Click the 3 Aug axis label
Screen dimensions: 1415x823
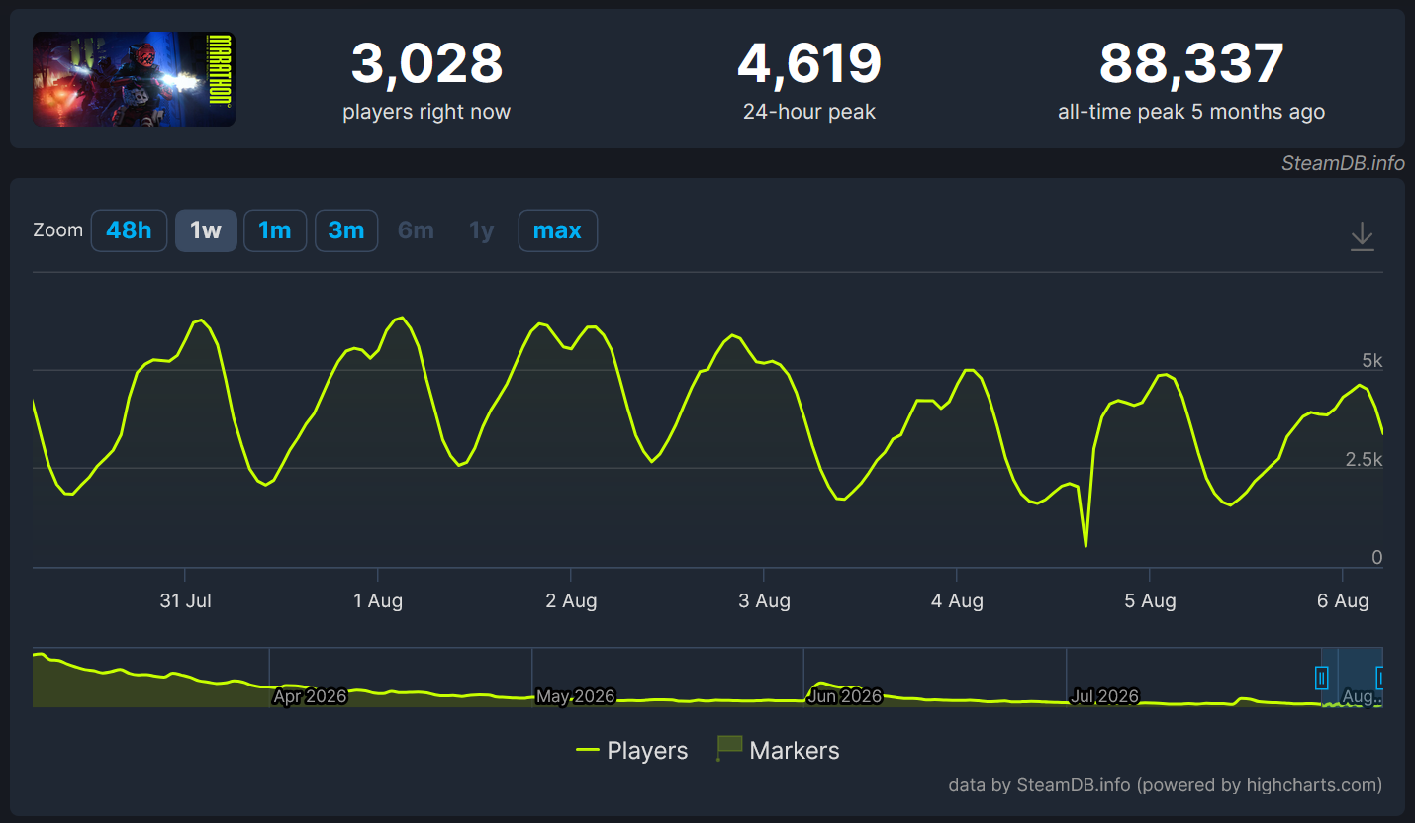tap(764, 600)
